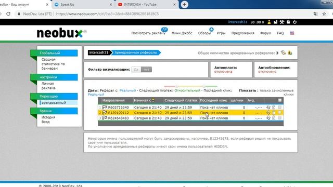
Task: Click только зачисленные клики option
Action: coord(276,92)
